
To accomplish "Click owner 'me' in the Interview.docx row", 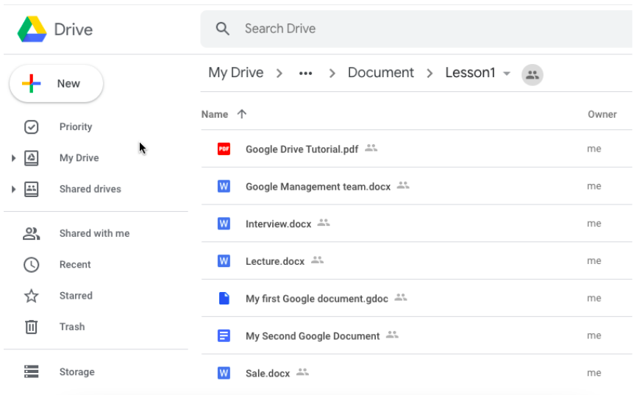I will click(594, 224).
